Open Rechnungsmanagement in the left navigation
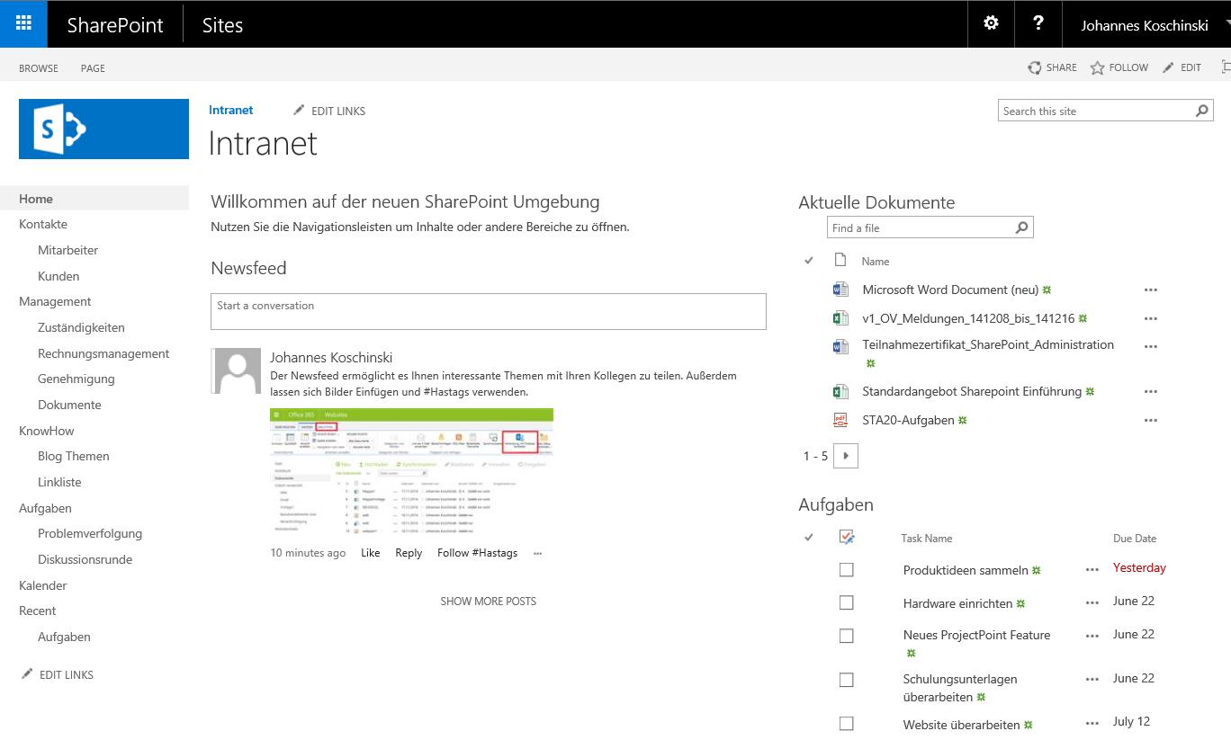Viewport: 1231px width, 740px height. (x=103, y=353)
